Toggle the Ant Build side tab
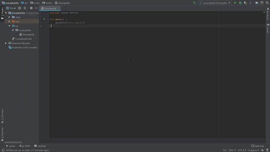Screen dimensions: 270x152 (268, 14)
